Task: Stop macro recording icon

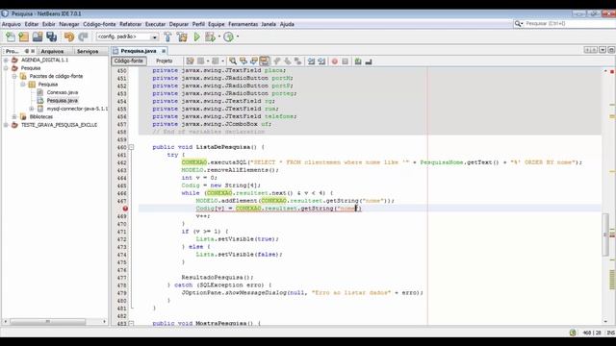Action: tap(345, 62)
